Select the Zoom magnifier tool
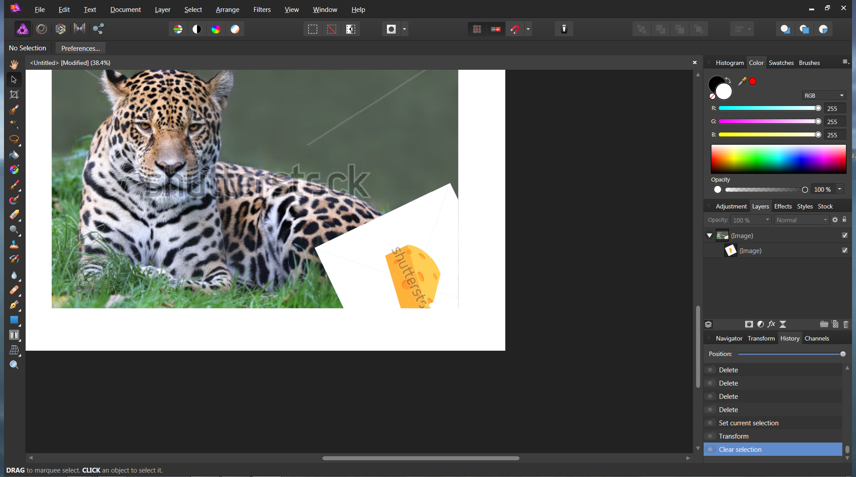 point(14,365)
